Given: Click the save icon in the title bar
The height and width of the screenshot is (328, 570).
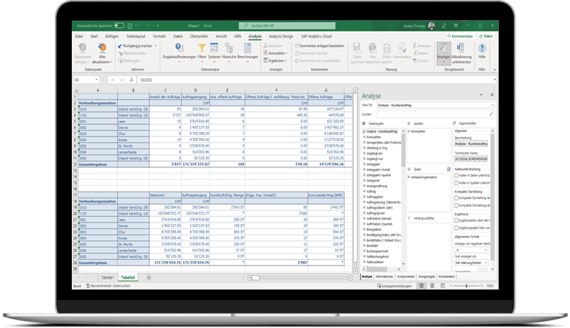Looking at the screenshot, I should coord(130,26).
